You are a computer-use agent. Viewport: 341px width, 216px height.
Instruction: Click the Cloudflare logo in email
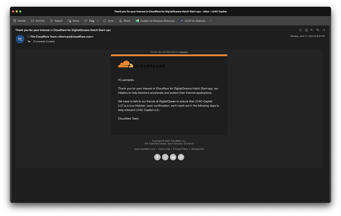pyautogui.click(x=141, y=64)
